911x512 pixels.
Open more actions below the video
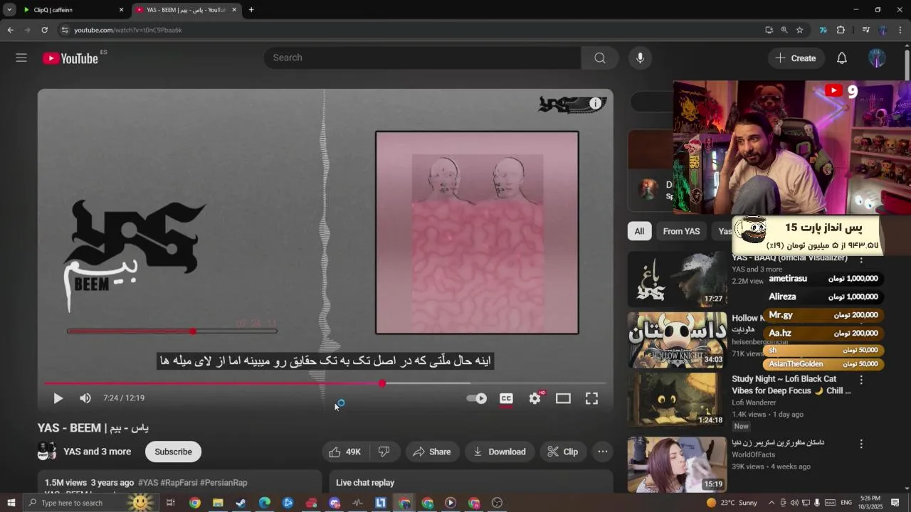pos(603,452)
